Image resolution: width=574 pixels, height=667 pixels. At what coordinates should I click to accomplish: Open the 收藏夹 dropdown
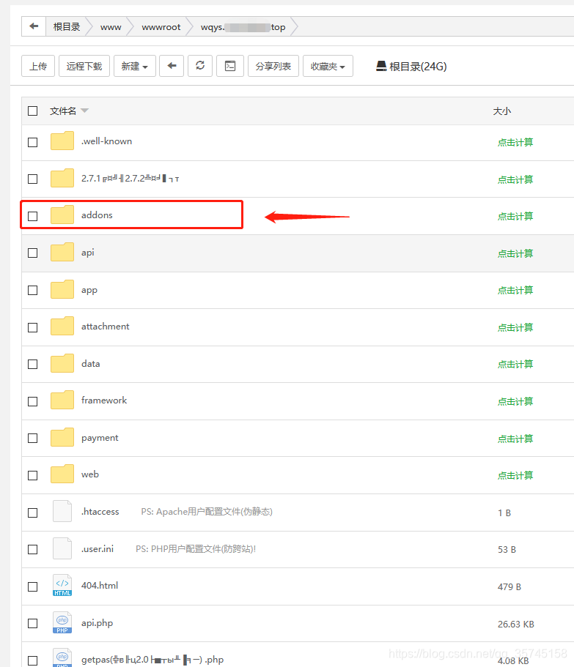(x=328, y=66)
